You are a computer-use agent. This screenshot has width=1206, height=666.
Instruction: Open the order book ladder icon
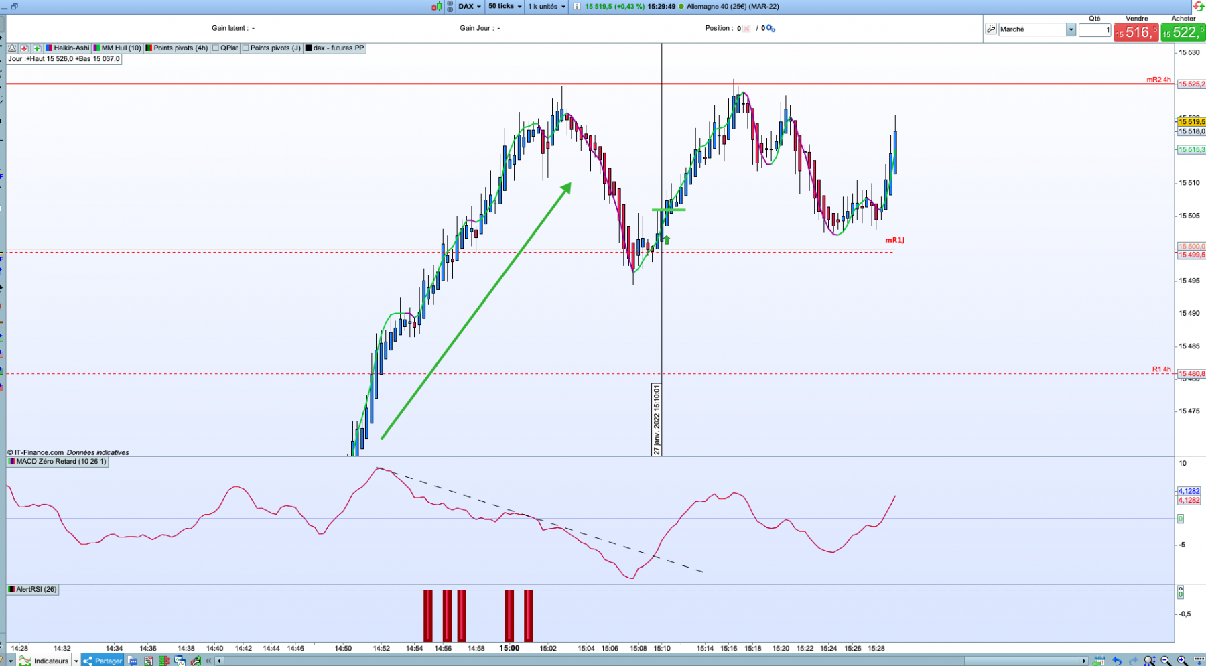pyautogui.click(x=164, y=661)
